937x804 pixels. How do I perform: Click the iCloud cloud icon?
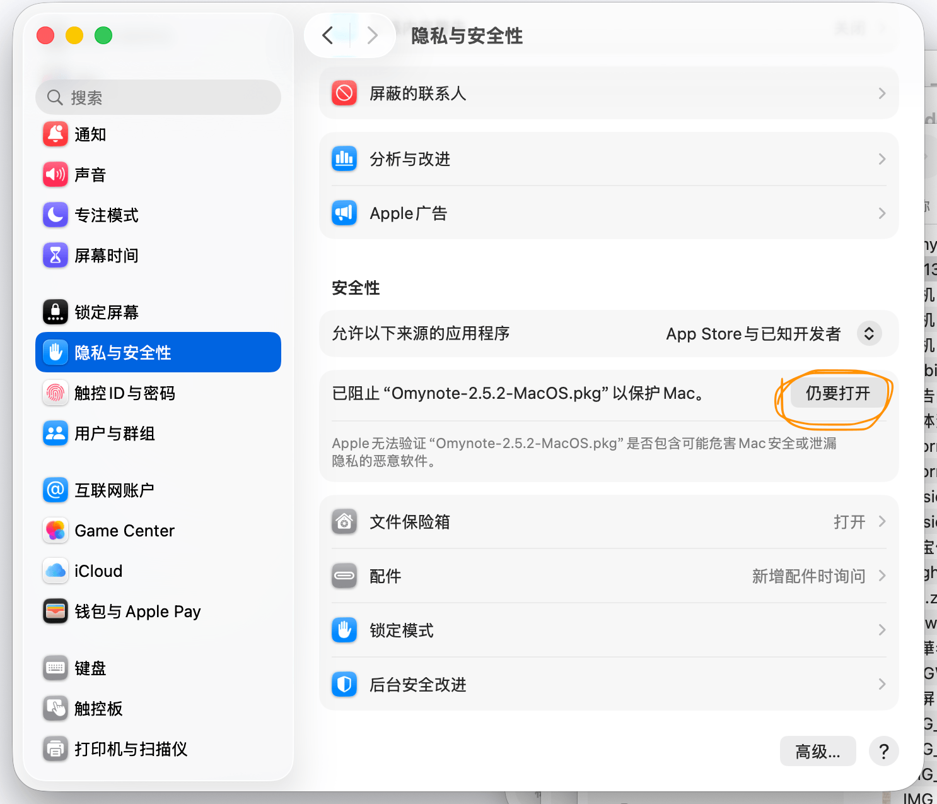coord(55,571)
